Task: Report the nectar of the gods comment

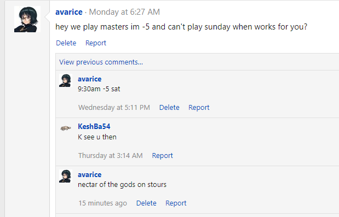Action: click(x=176, y=203)
